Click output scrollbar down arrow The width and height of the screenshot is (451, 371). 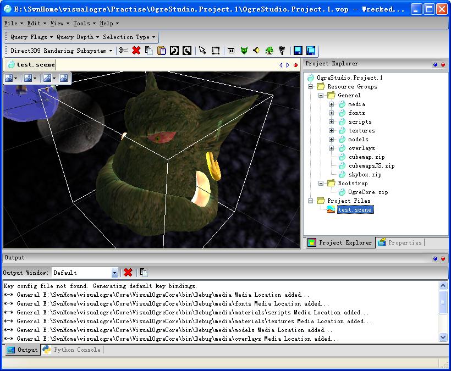443,337
